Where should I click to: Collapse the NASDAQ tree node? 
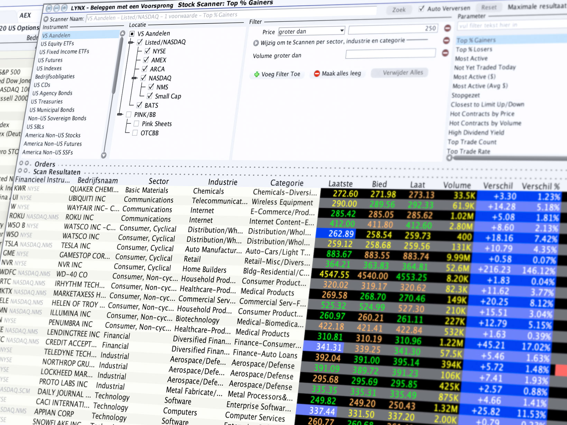134,78
